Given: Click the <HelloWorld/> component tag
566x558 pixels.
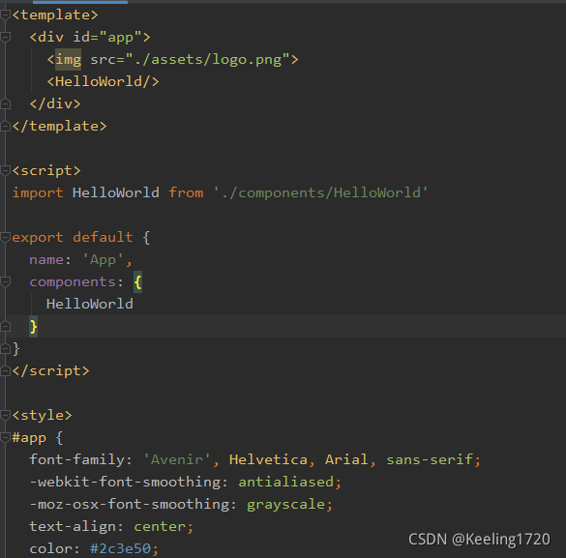Looking at the screenshot, I should coord(103,81).
